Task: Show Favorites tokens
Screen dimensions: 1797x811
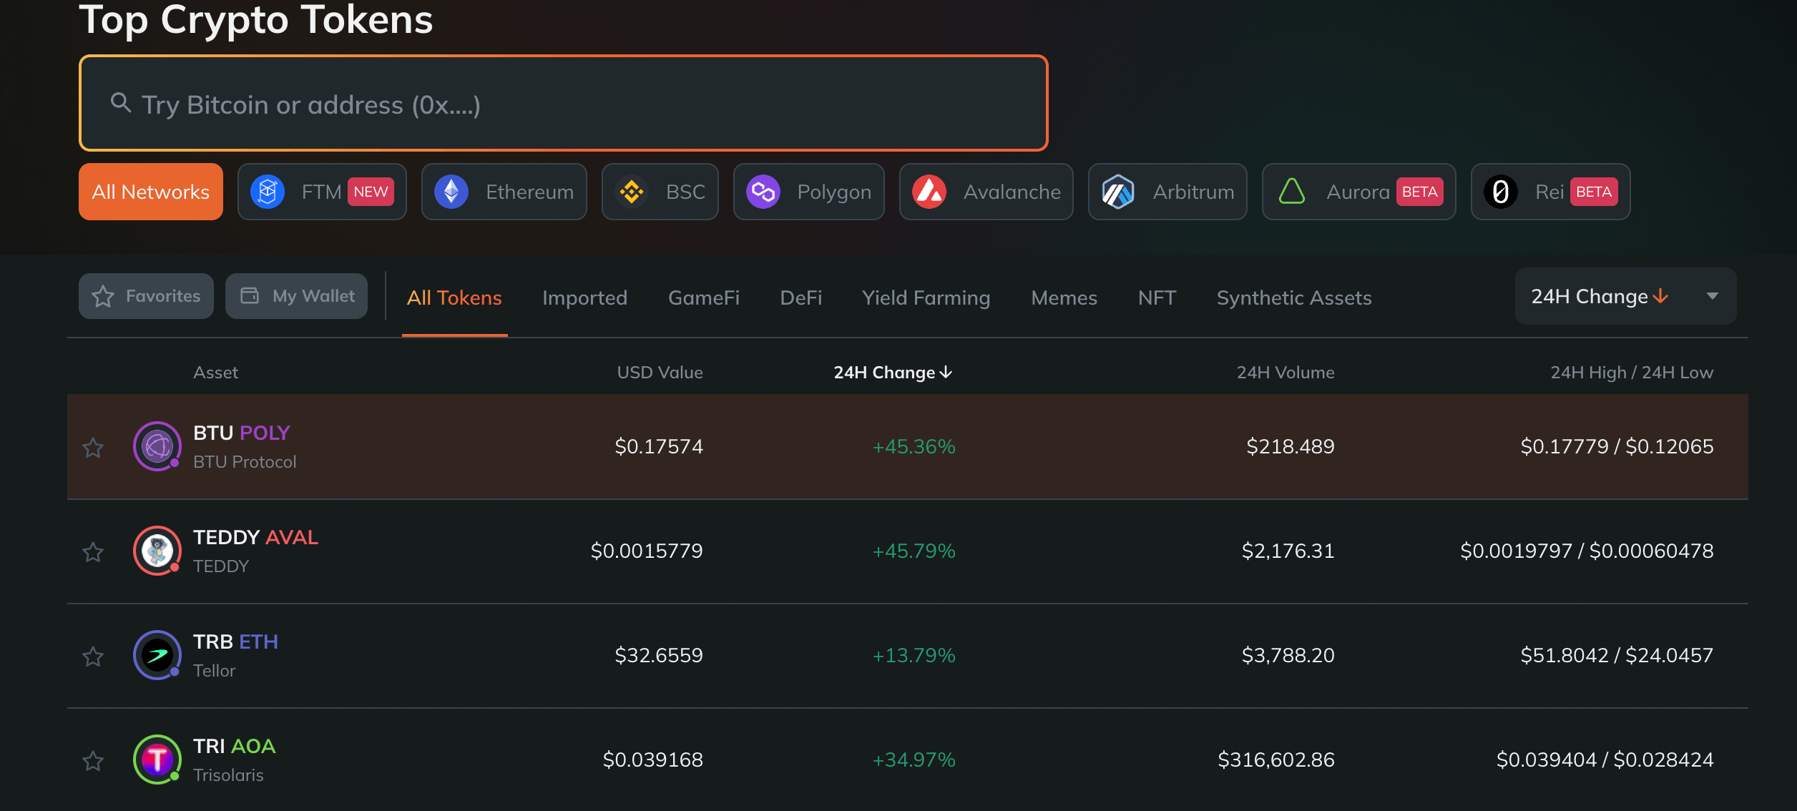Action: pyautogui.click(x=146, y=296)
